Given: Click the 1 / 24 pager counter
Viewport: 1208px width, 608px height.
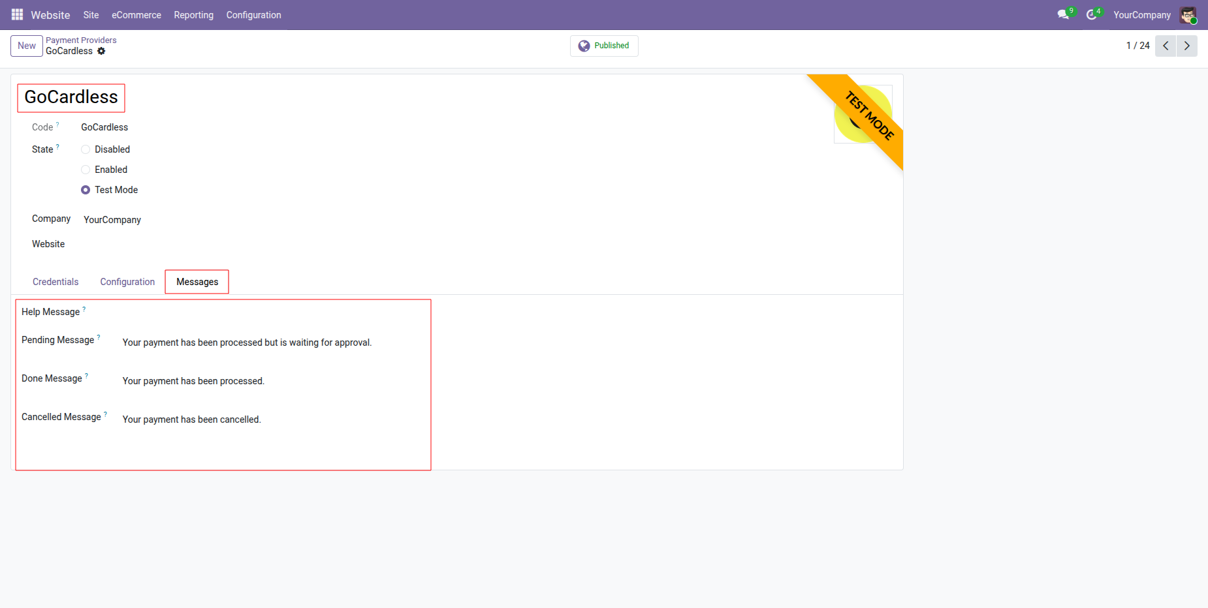Looking at the screenshot, I should point(1138,46).
